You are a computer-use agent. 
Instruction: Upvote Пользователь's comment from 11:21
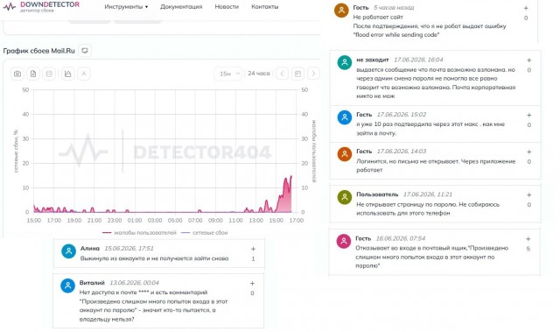coord(528,194)
